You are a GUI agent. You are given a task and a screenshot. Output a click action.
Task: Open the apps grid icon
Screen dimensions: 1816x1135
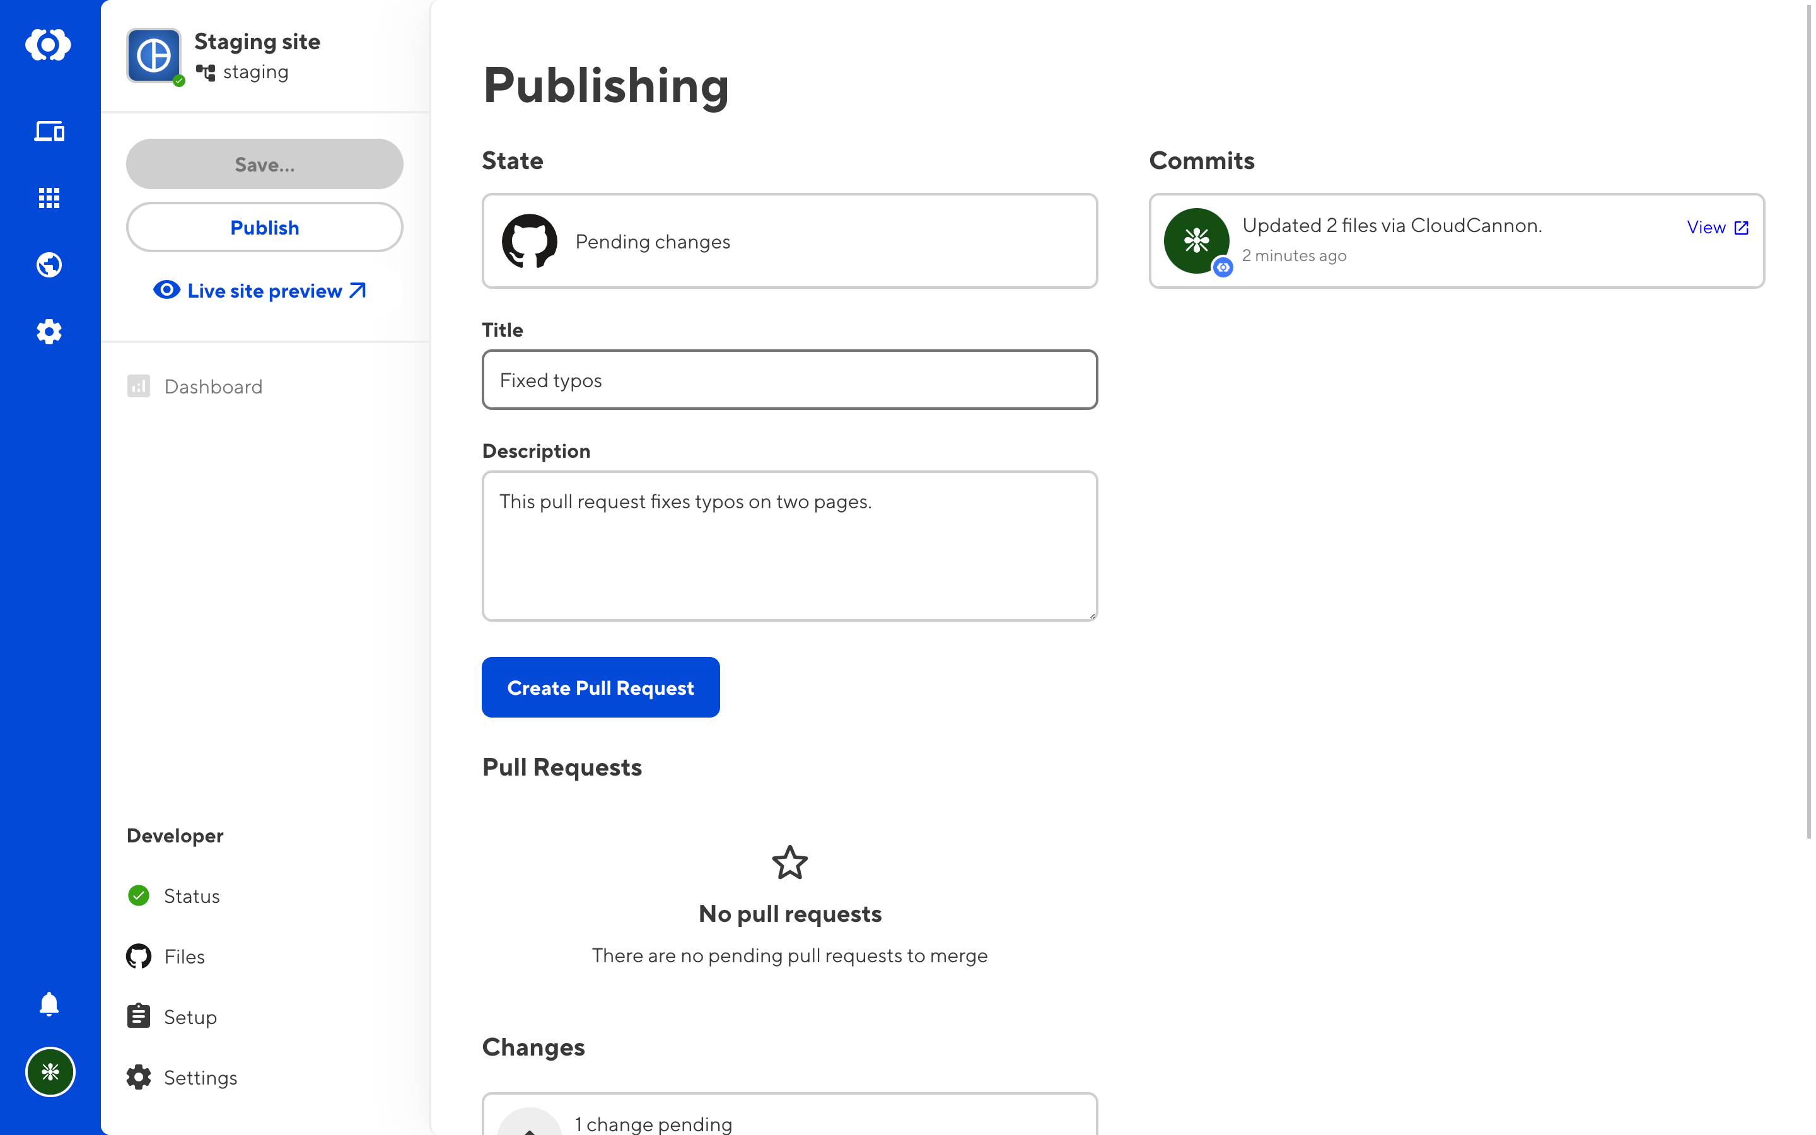[49, 198]
